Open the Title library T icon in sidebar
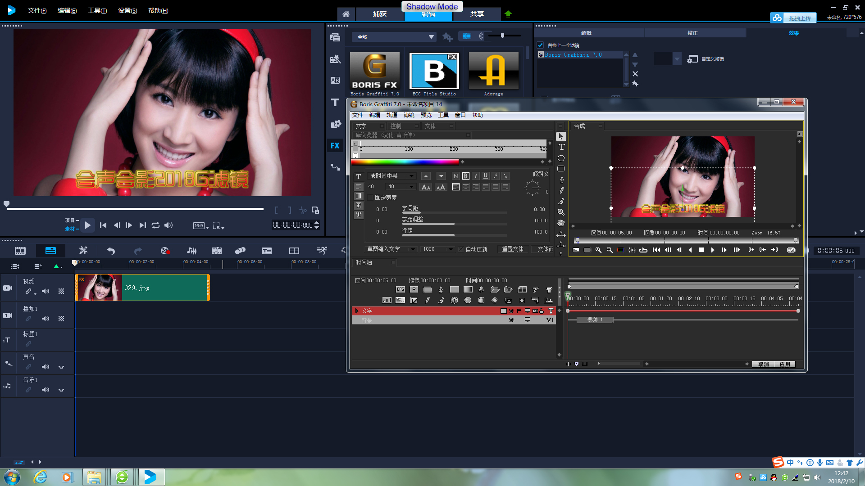The image size is (865, 486). (x=335, y=103)
